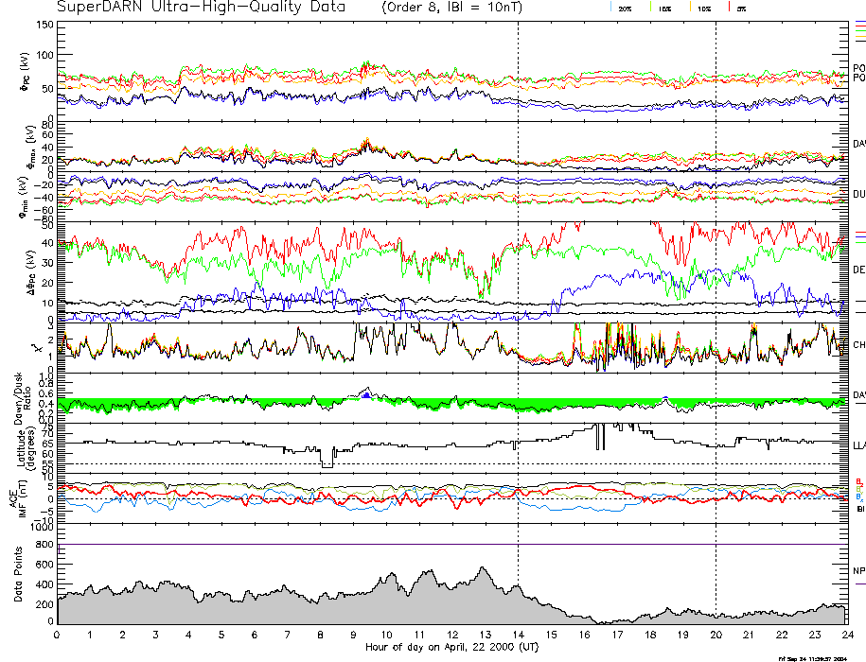
Task: Click the green shaded Dawn/Dusk ratio band
Action: pos(284,405)
